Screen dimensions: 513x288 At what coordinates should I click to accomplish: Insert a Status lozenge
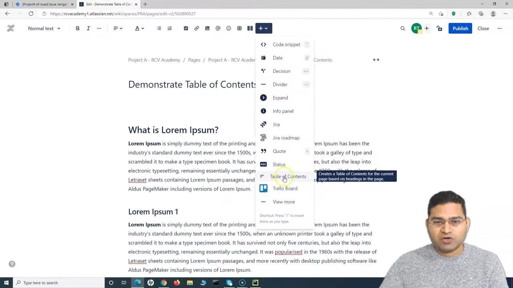(x=285, y=164)
